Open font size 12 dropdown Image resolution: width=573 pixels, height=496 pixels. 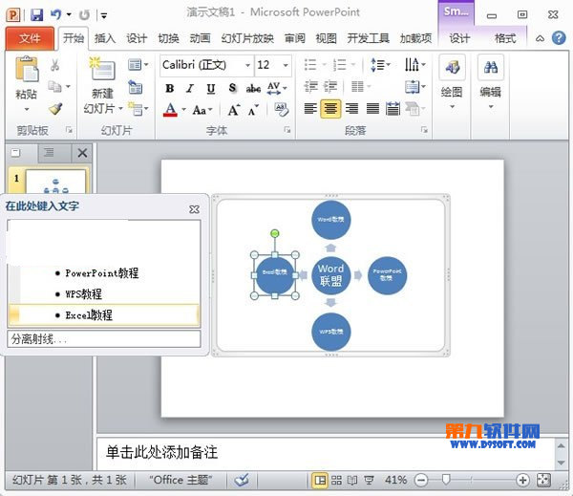pyautogui.click(x=286, y=65)
